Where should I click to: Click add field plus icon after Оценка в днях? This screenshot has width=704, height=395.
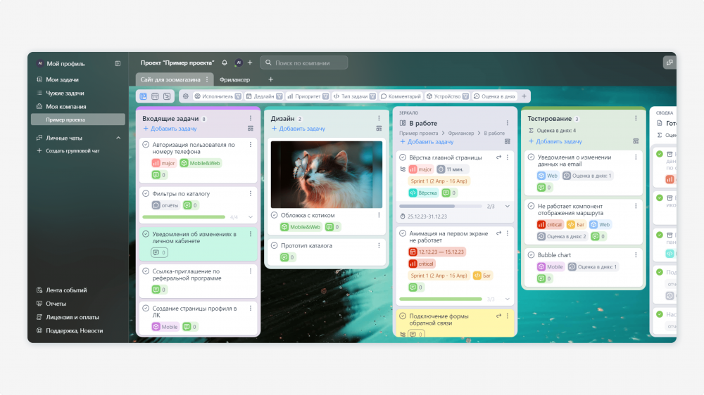coord(524,96)
